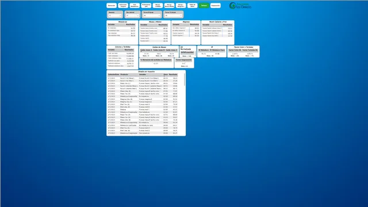
Task: Expand the Turno 8 Horas dropdown
Action: pos(152,16)
